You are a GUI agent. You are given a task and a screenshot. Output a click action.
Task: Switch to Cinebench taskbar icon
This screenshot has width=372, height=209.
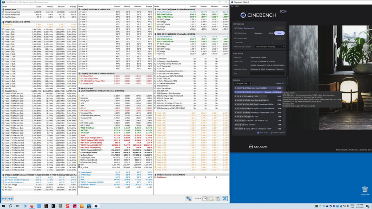coord(96,206)
